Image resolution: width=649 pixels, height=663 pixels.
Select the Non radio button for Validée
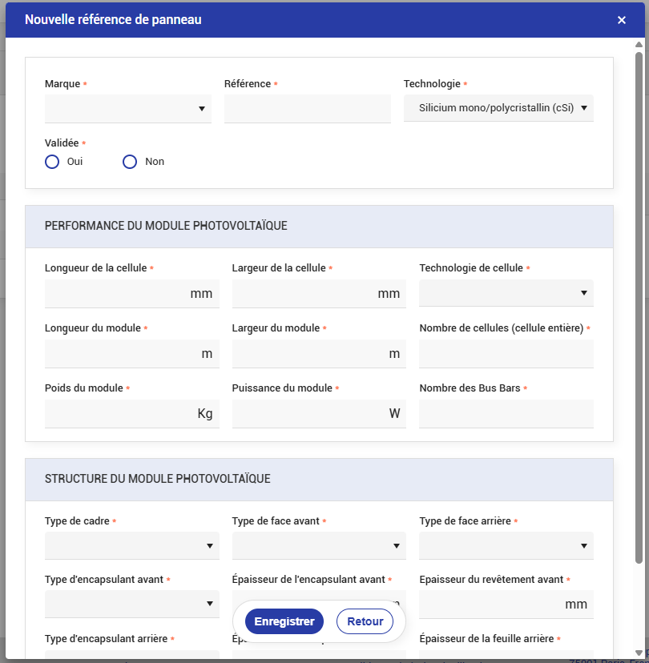[130, 162]
